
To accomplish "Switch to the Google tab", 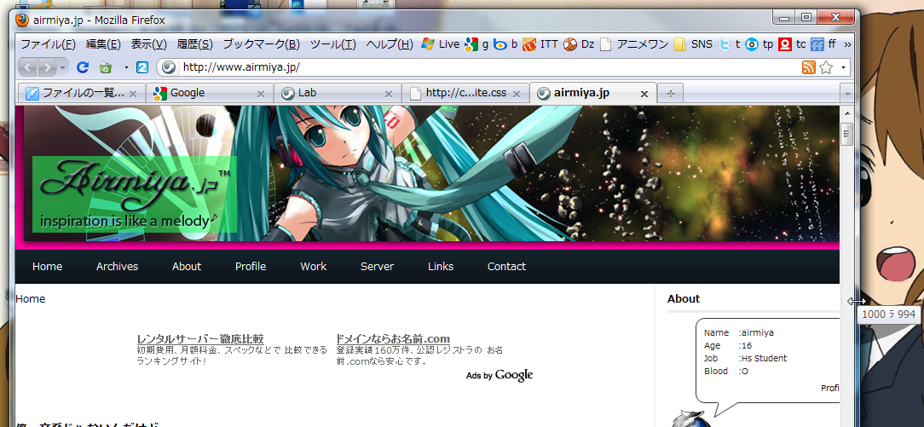I will pos(210,93).
